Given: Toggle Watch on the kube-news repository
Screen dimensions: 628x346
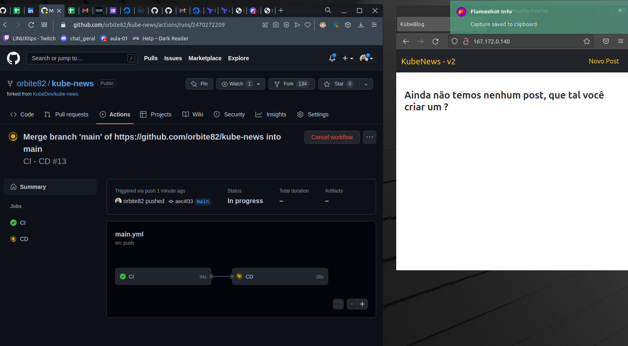Looking at the screenshot, I should tap(241, 84).
